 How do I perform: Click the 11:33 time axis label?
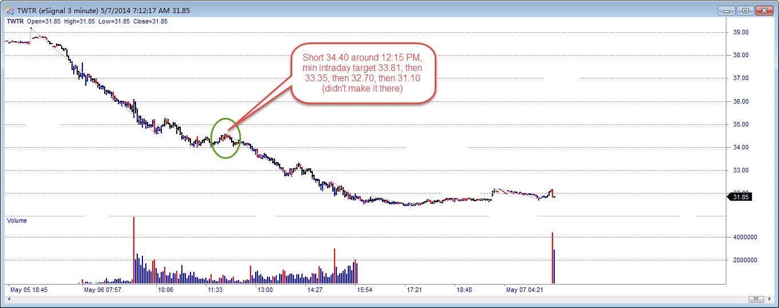(215, 290)
